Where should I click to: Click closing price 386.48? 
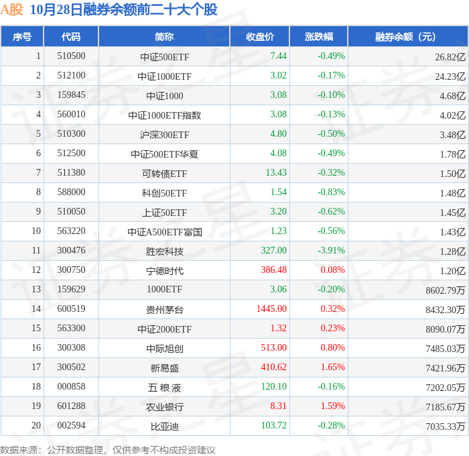pos(273,270)
